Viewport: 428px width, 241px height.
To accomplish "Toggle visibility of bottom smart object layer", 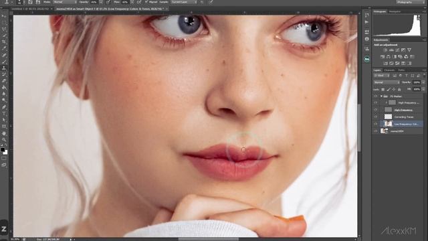I will tap(376, 131).
